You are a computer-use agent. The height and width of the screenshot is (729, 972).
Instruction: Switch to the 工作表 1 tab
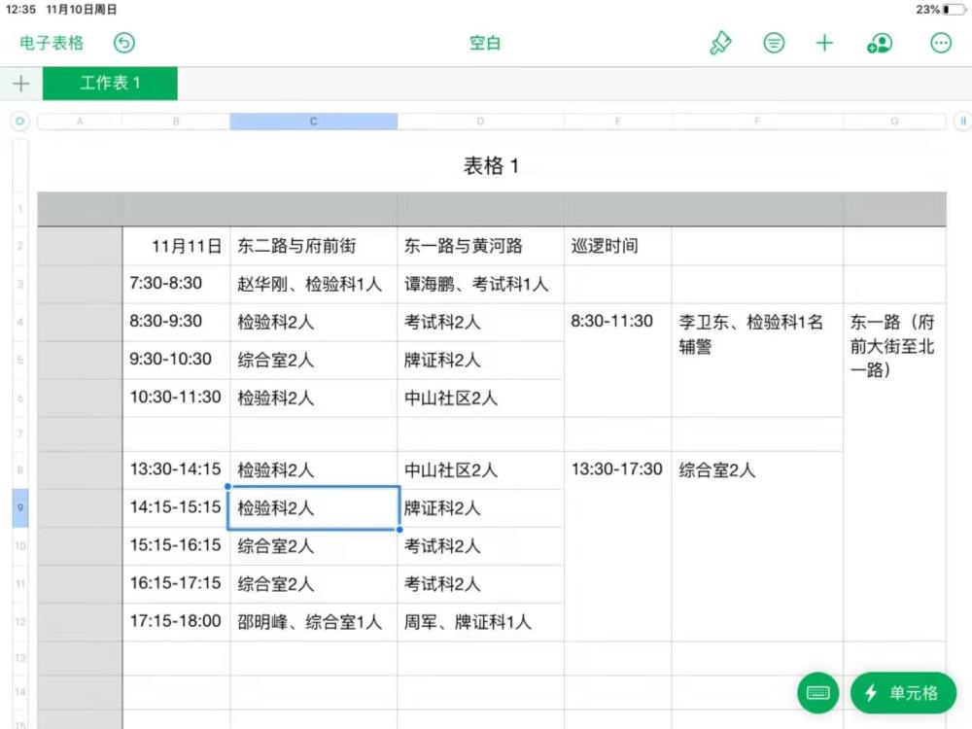coord(110,83)
